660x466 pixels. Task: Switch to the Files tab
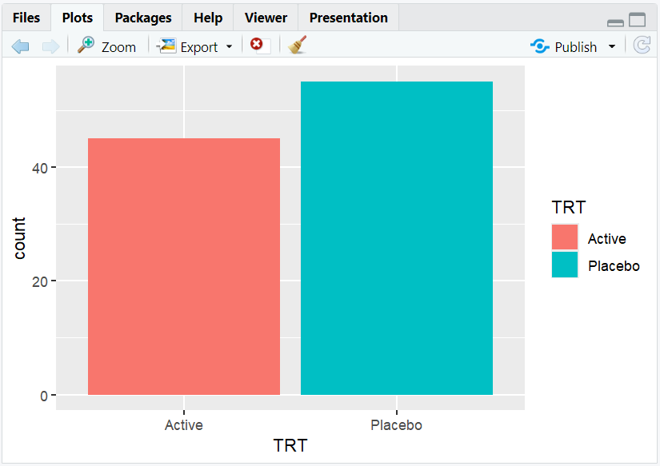click(26, 18)
